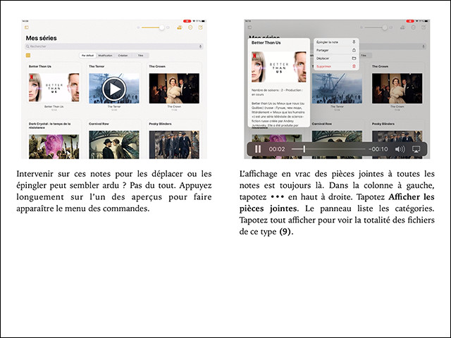Click the share note icon in left toolbar
This screenshot has width=451, height=338.
pyautogui.click(x=180, y=27)
